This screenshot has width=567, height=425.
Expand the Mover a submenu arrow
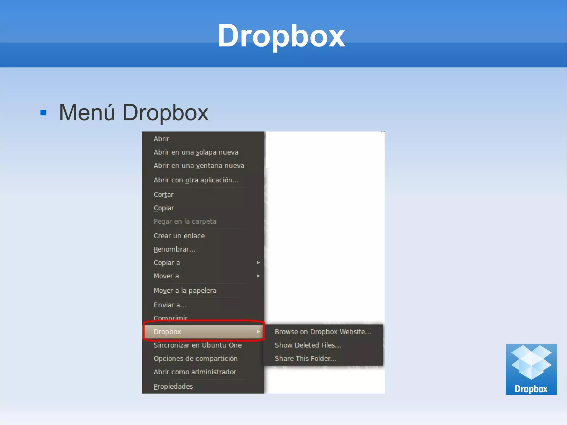point(258,276)
